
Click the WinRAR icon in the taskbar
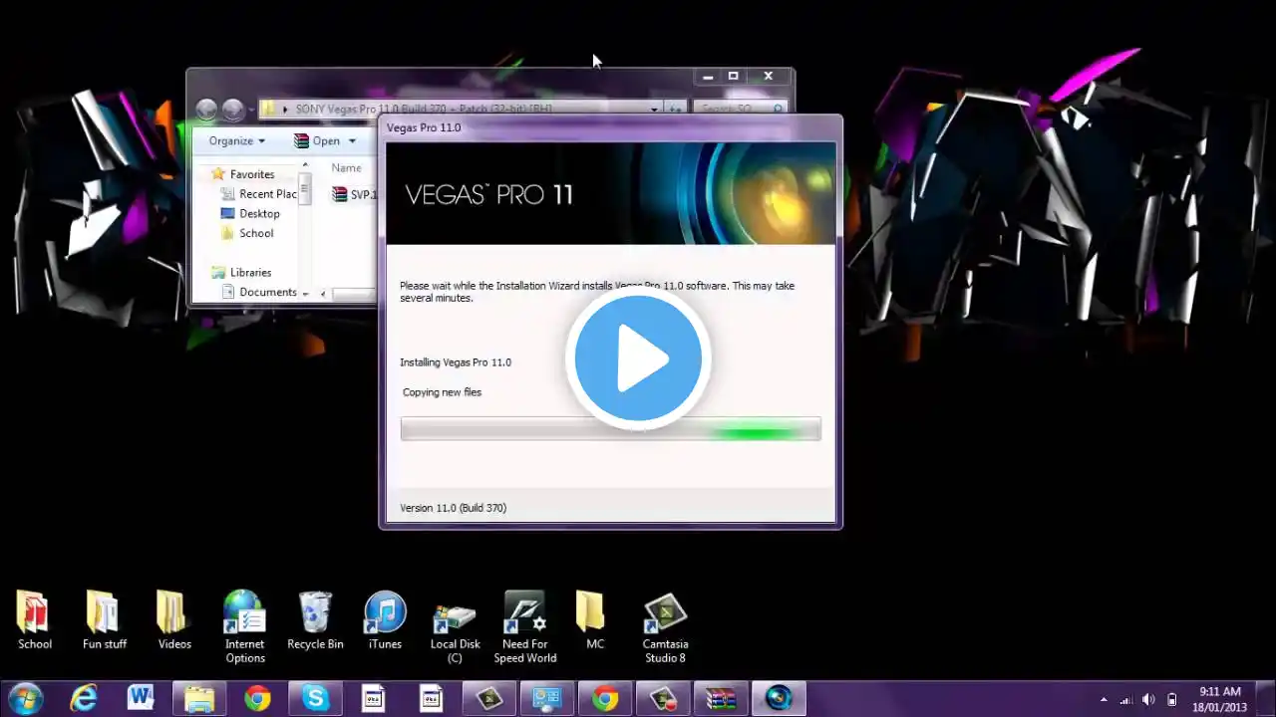[x=721, y=698]
